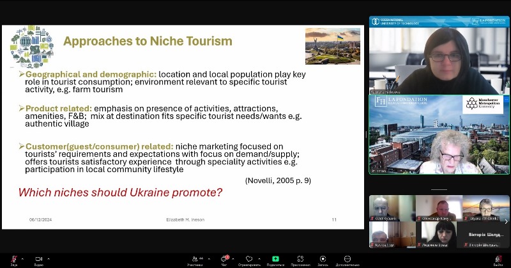Open the three-dot menu on the Manchester Metropolitan video tile
The width and height of the screenshot is (511, 268).
(506, 99)
